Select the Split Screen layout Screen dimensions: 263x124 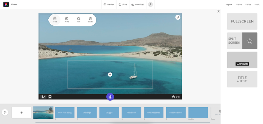(242, 41)
